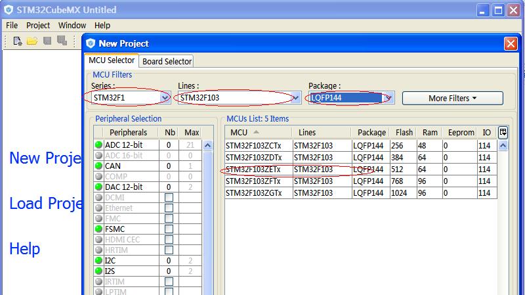Viewport: 525px width, 295px height.
Task: Click the green status dot beside CAN
Action: 99,166
